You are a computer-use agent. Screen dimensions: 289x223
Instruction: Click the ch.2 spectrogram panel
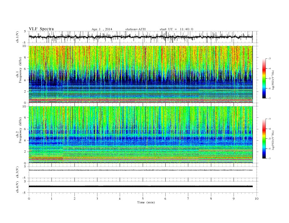(x=140, y=135)
